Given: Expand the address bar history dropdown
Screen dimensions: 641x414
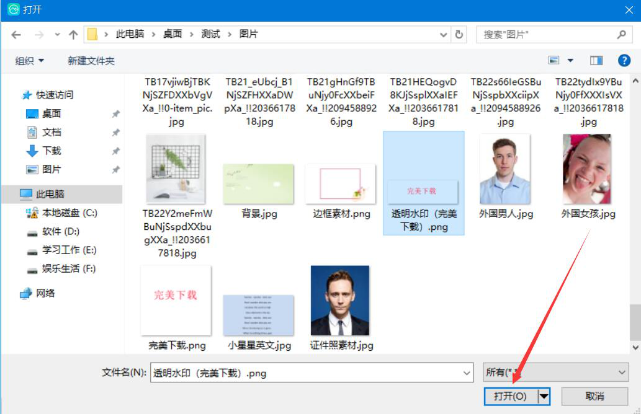Looking at the screenshot, I should [443, 35].
